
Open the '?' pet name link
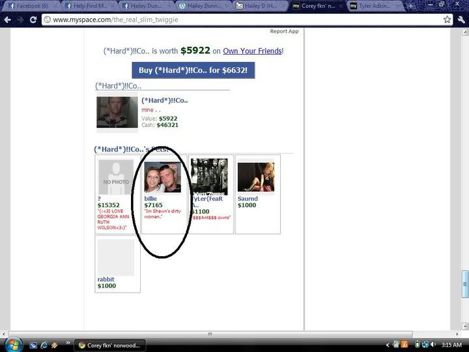pos(99,198)
